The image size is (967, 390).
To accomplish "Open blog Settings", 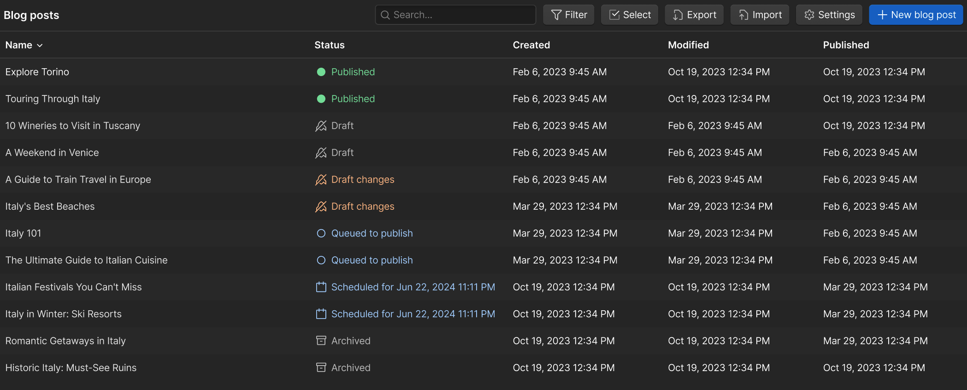I will (829, 15).
